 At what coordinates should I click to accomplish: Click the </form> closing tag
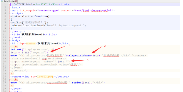click(x=16, y=68)
